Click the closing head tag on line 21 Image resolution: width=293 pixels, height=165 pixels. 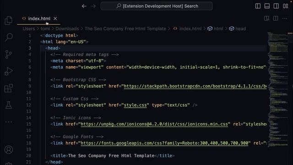[54, 162]
